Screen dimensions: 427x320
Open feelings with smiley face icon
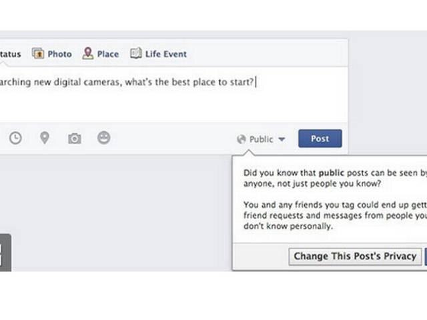tap(104, 138)
